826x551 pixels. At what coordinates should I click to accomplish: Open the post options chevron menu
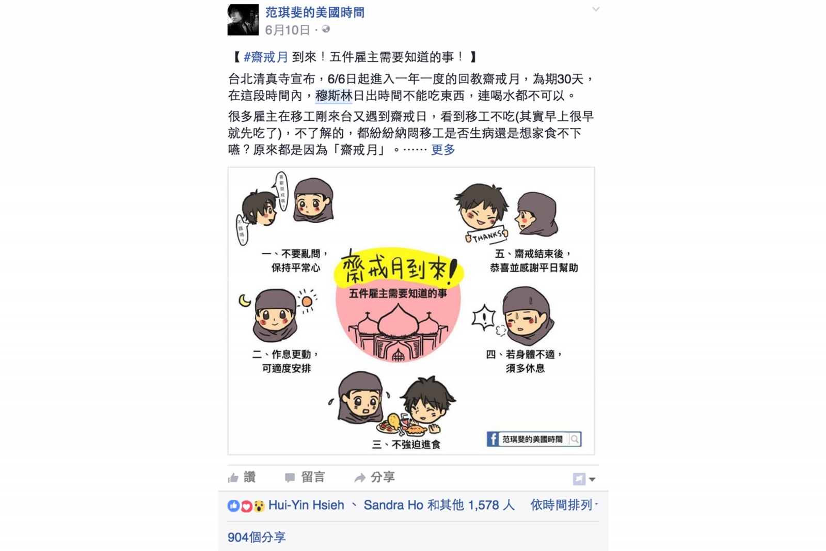click(x=595, y=9)
